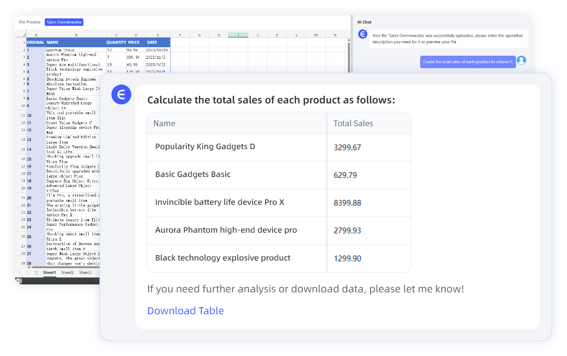This screenshot has height=356, width=567.
Task: Click the right sheet navigation arrow
Action: [28, 272]
